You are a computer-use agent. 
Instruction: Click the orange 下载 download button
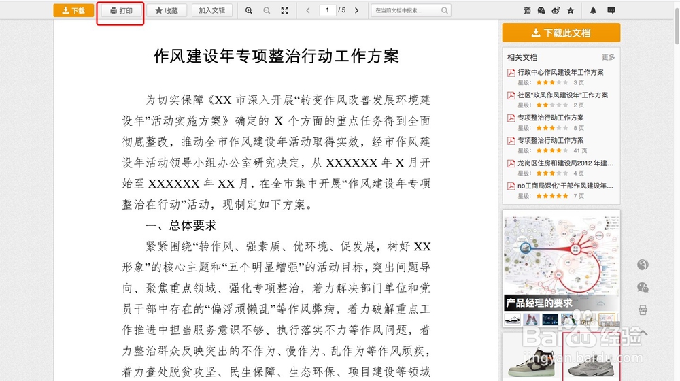(73, 10)
